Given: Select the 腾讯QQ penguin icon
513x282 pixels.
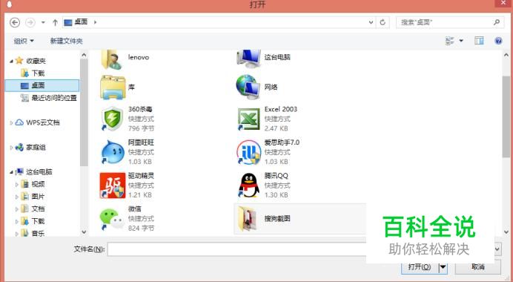Looking at the screenshot, I should (248, 186).
